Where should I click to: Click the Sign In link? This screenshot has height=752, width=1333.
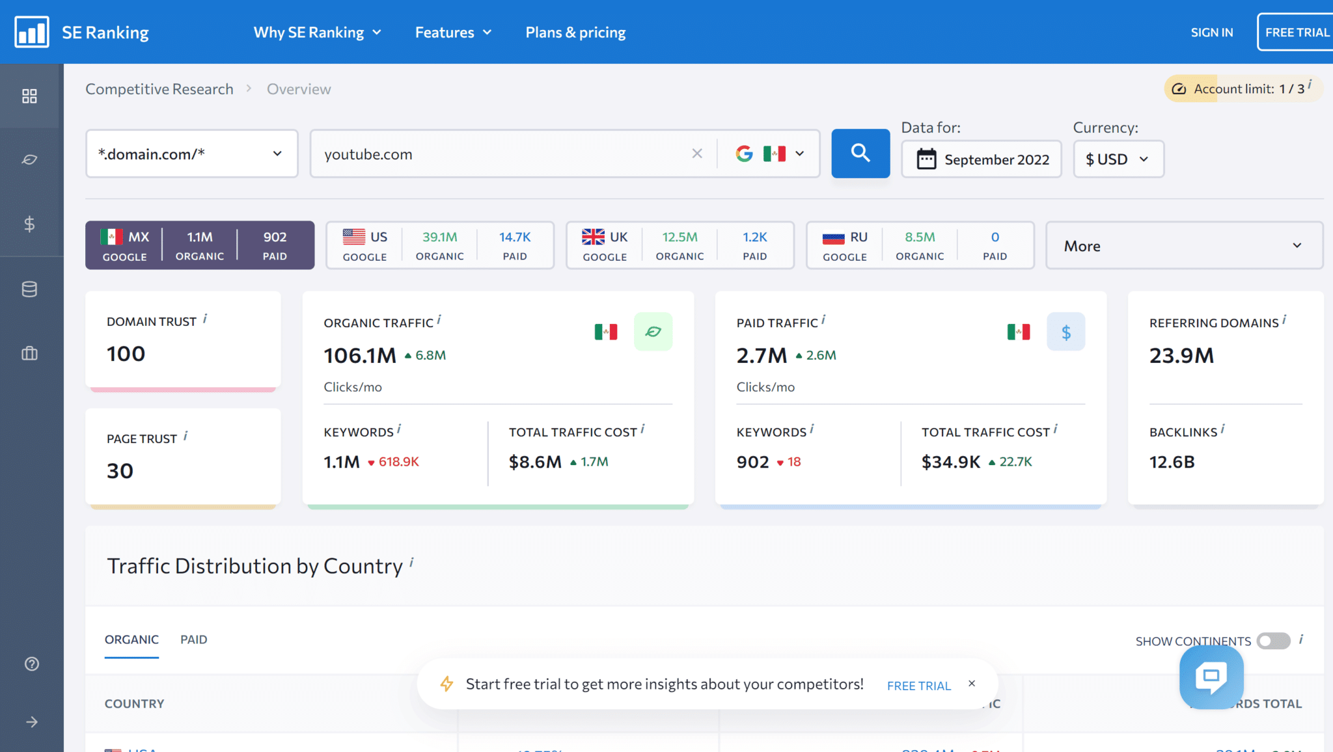(1212, 32)
